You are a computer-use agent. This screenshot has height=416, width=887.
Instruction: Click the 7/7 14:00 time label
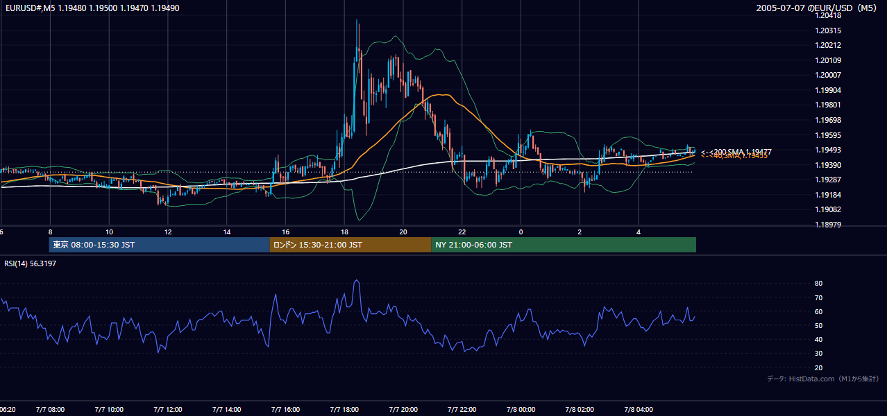227,409
